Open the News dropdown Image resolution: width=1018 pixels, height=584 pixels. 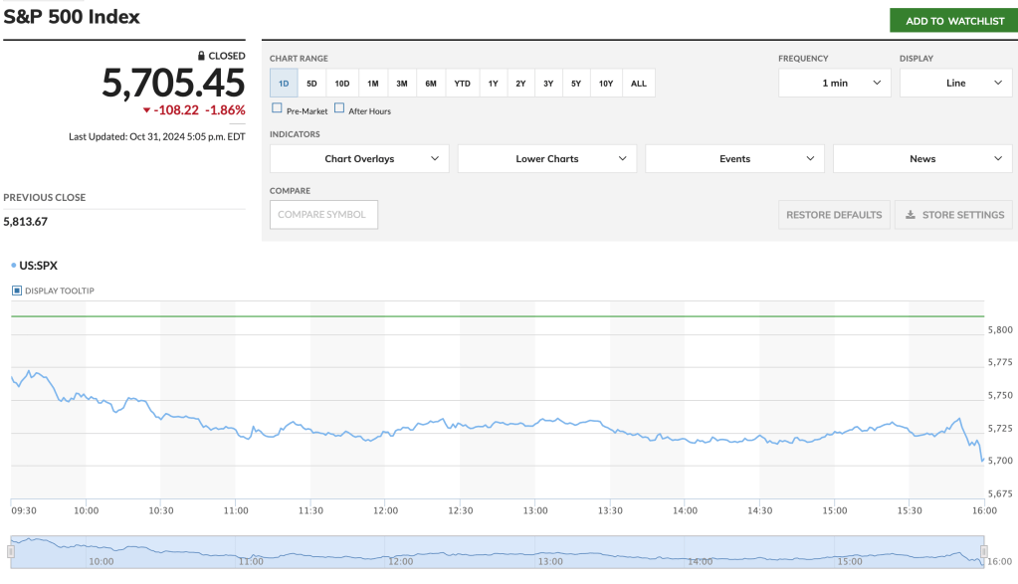(921, 159)
